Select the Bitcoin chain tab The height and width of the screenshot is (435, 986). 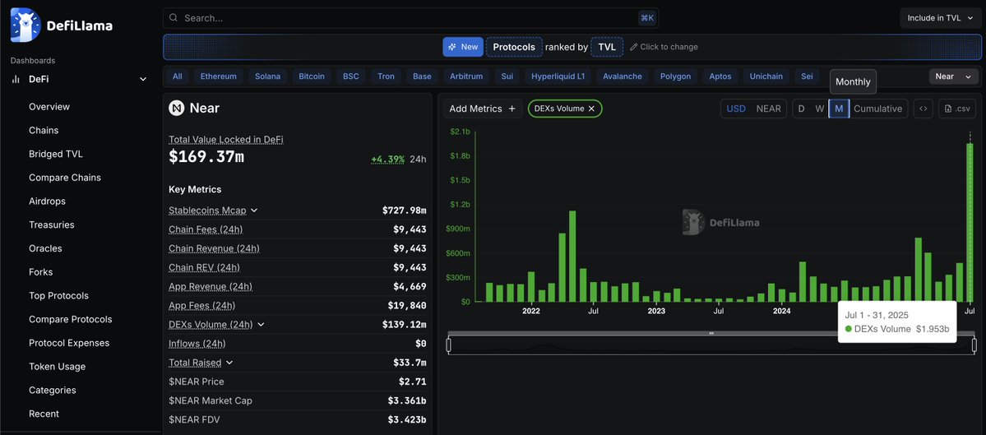point(312,76)
